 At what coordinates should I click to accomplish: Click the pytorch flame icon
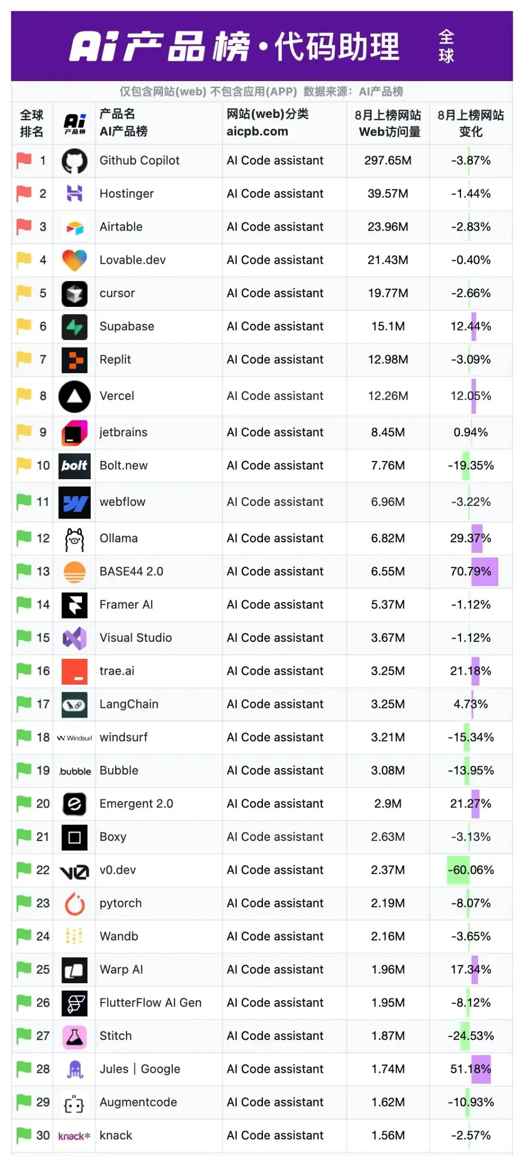coord(74,904)
